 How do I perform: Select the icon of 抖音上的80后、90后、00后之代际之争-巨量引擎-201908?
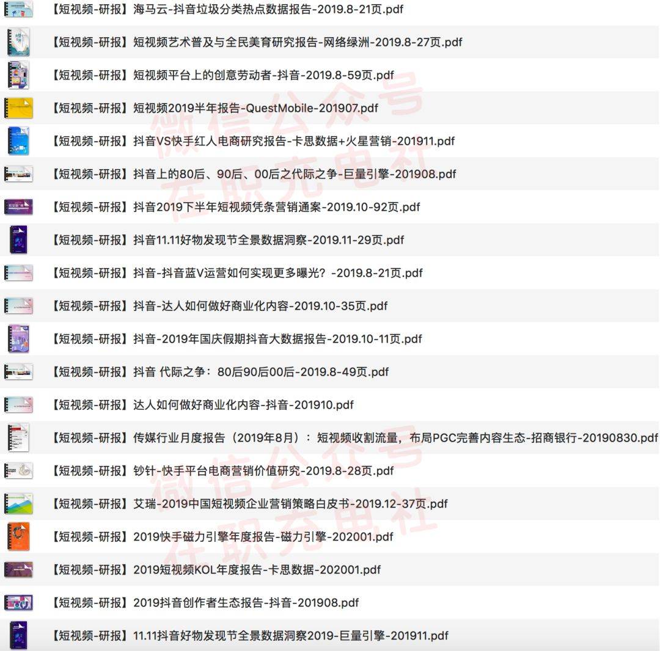(18, 174)
